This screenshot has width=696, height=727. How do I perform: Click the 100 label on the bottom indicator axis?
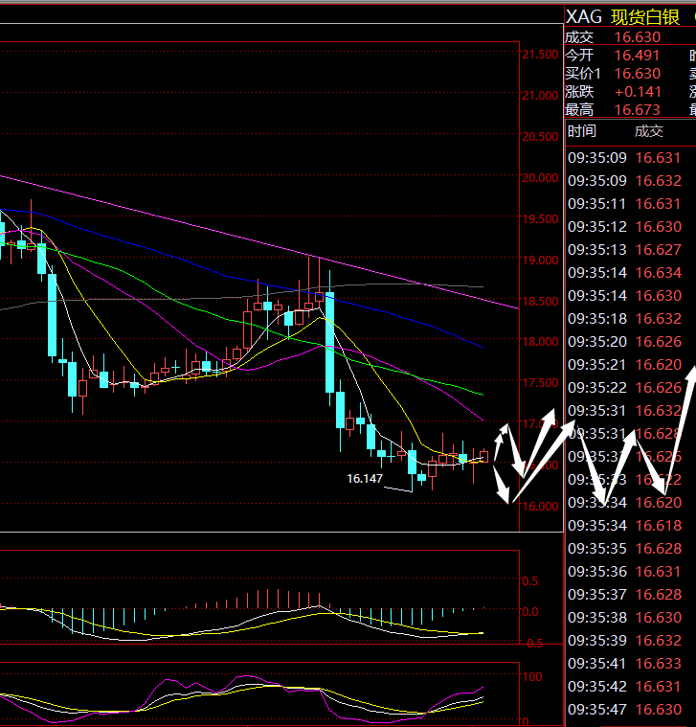[x=532, y=677]
